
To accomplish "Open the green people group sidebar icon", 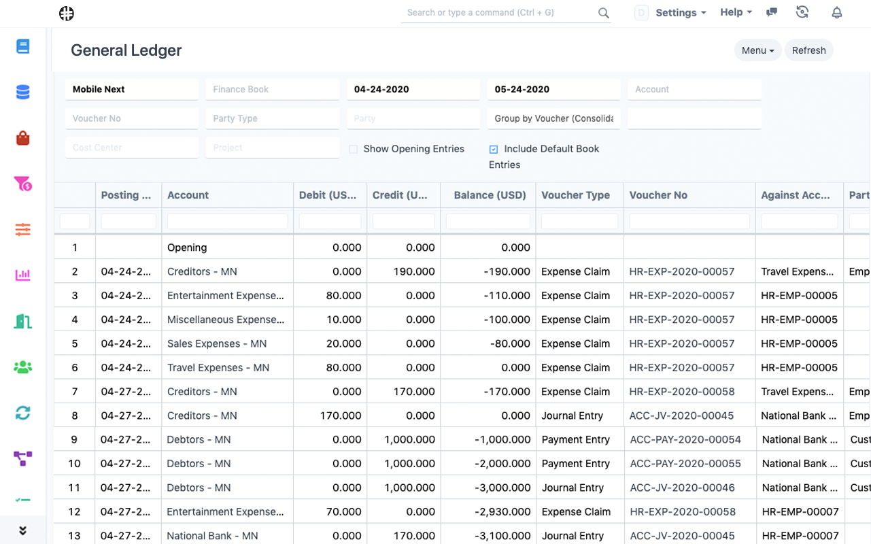I will point(23,367).
